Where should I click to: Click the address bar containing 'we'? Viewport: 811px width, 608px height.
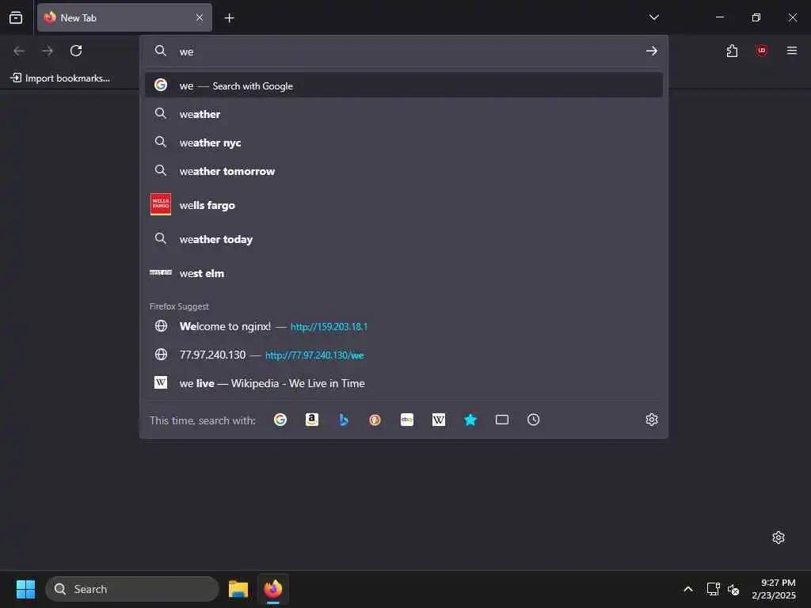403,51
